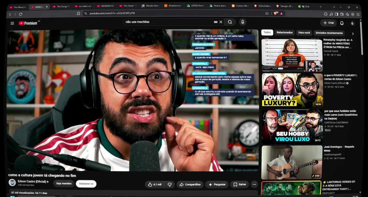This screenshot has height=197, width=368.
Task: Click the address bar URL
Action: click(x=112, y=13)
